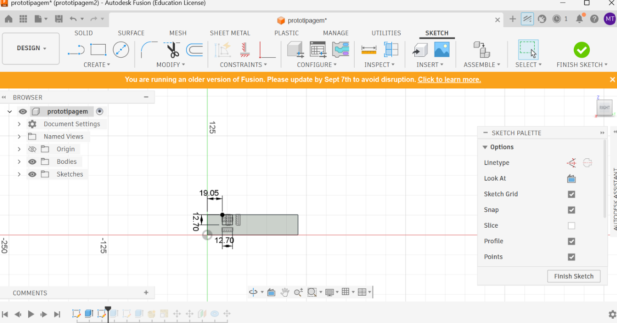The image size is (617, 323).
Task: Show the hidden Origin folder
Action: 32,149
